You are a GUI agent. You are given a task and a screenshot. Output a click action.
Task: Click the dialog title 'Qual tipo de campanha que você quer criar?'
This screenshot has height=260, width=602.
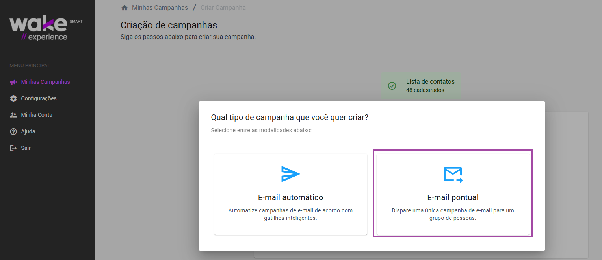[x=290, y=117]
